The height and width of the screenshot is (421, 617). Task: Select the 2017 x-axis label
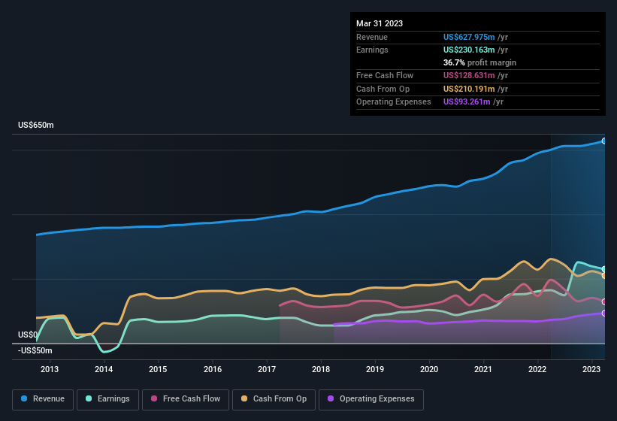click(266, 369)
